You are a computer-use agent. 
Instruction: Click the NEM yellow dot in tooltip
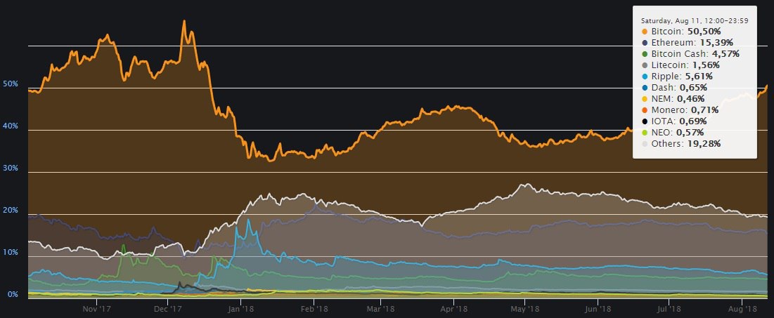pyautogui.click(x=645, y=99)
